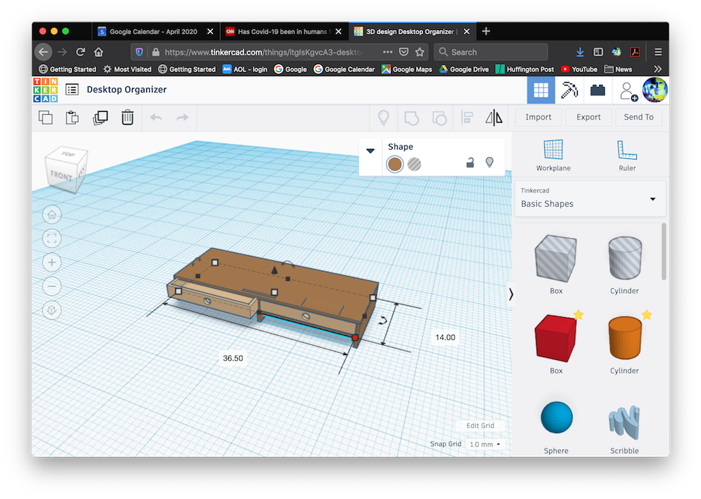701x499 pixels.
Task: Open the Firefox hamburger menu
Action: tap(658, 52)
